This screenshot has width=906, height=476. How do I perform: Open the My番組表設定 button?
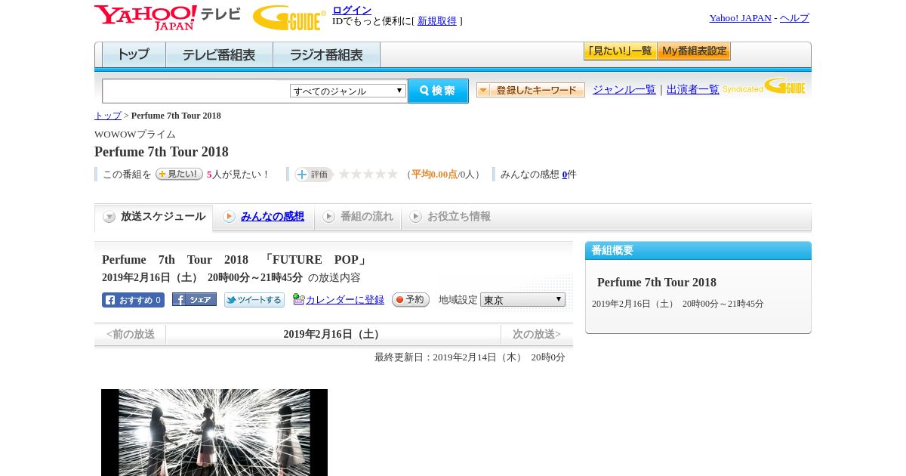[x=694, y=51]
